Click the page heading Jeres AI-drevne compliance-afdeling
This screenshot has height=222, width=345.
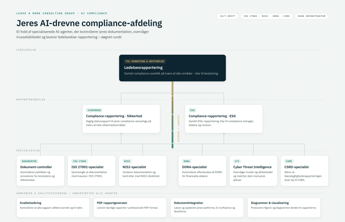89,23
